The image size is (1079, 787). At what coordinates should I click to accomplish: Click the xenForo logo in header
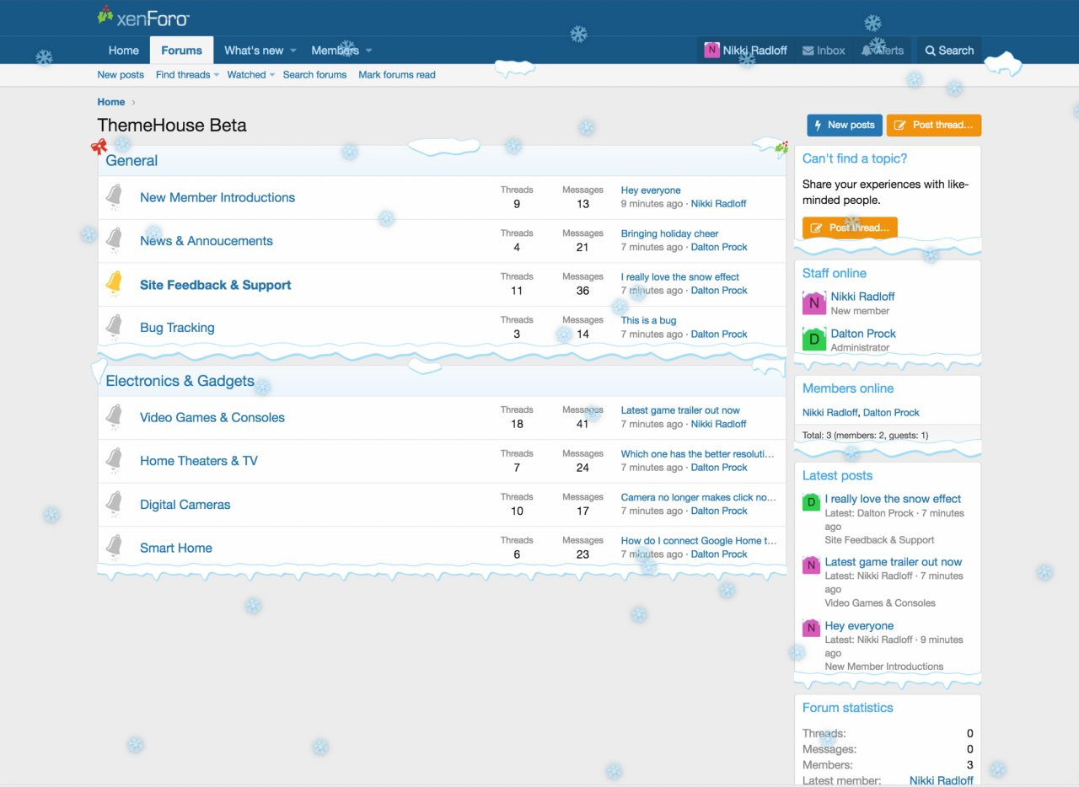(x=143, y=18)
